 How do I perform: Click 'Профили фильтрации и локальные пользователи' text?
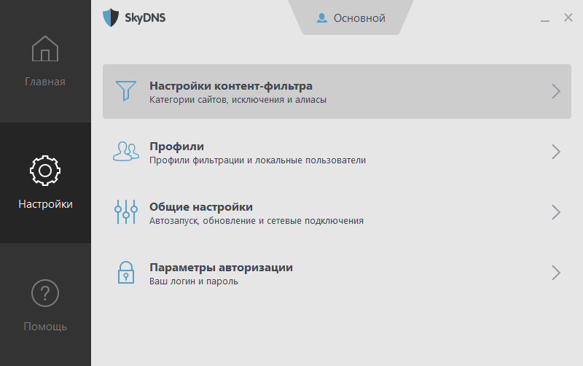coord(258,160)
